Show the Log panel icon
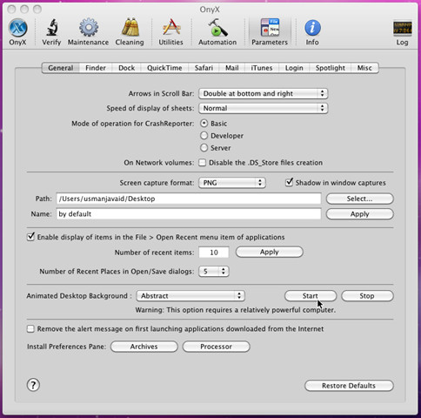Image resolution: width=421 pixels, height=418 pixels. 402,28
